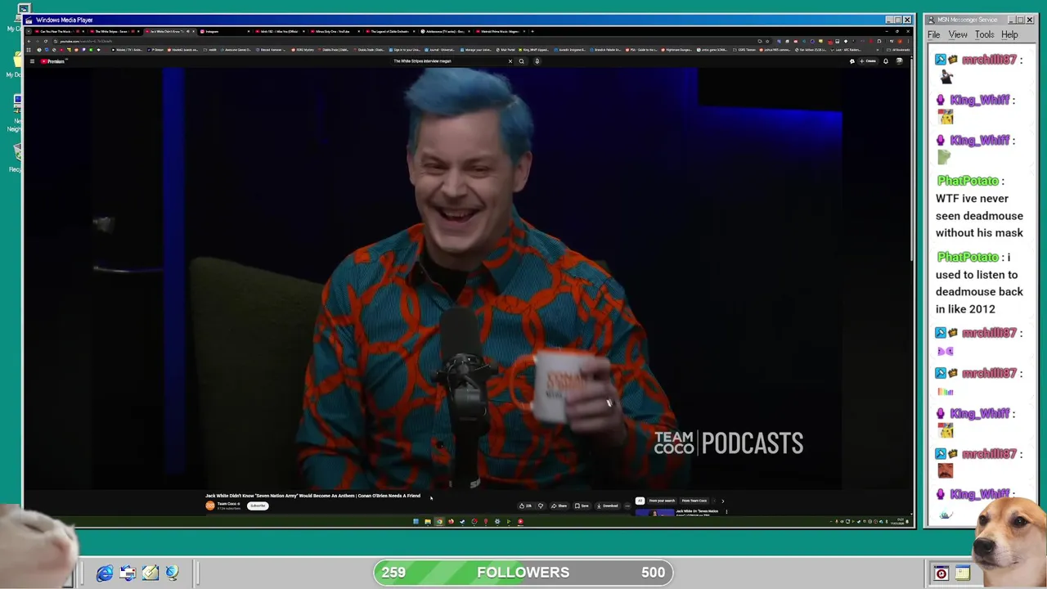Reload the page in browser
This screenshot has height=589, width=1047.
[x=46, y=41]
